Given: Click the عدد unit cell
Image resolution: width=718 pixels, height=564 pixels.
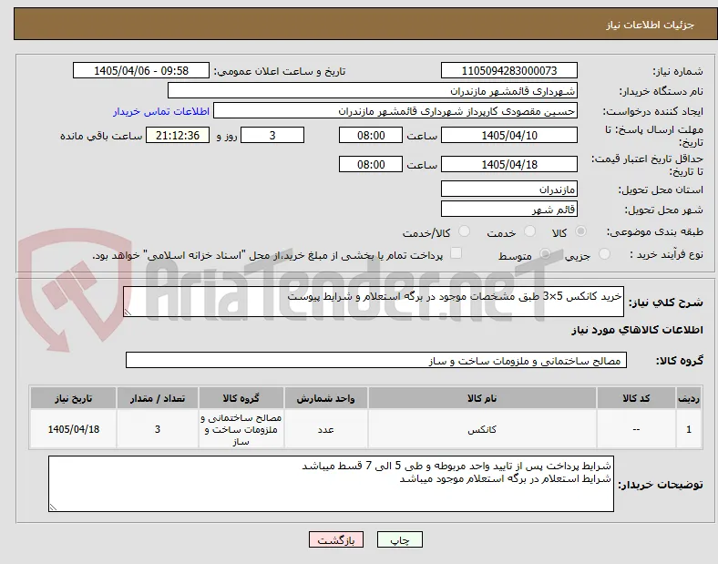Looking at the screenshot, I should [325, 429].
